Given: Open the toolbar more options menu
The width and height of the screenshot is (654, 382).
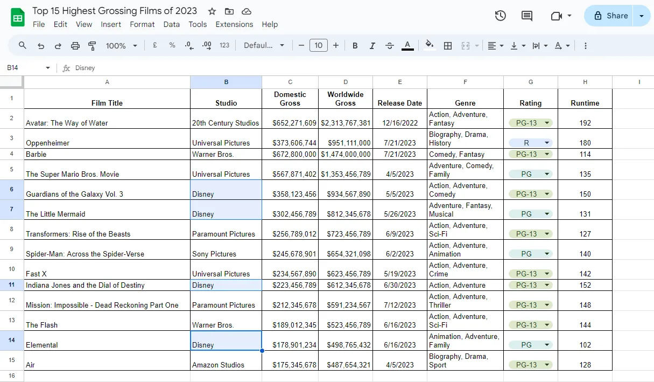Looking at the screenshot, I should point(586,46).
